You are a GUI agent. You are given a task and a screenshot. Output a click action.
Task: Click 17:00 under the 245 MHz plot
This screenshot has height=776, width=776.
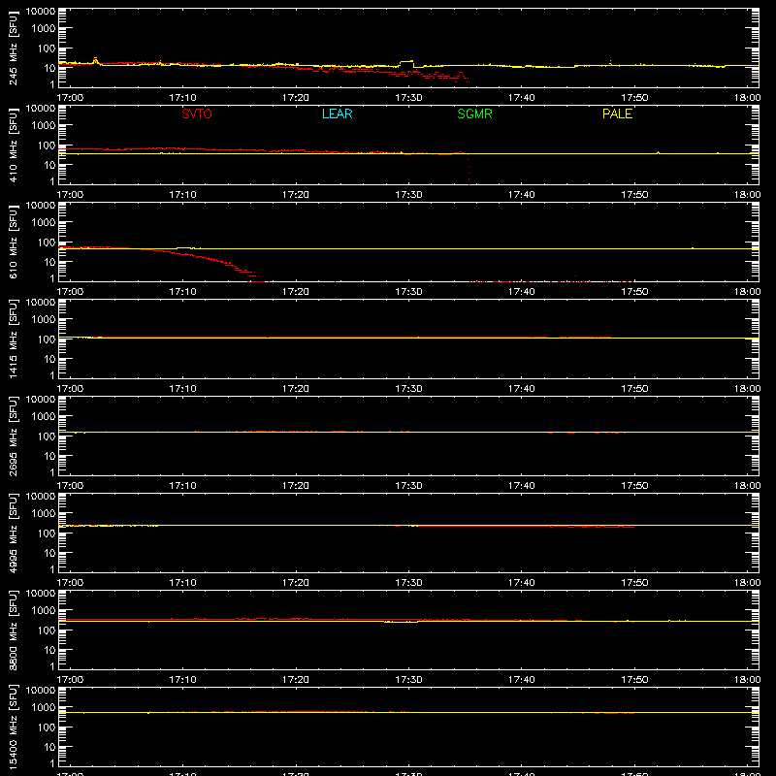(70, 98)
